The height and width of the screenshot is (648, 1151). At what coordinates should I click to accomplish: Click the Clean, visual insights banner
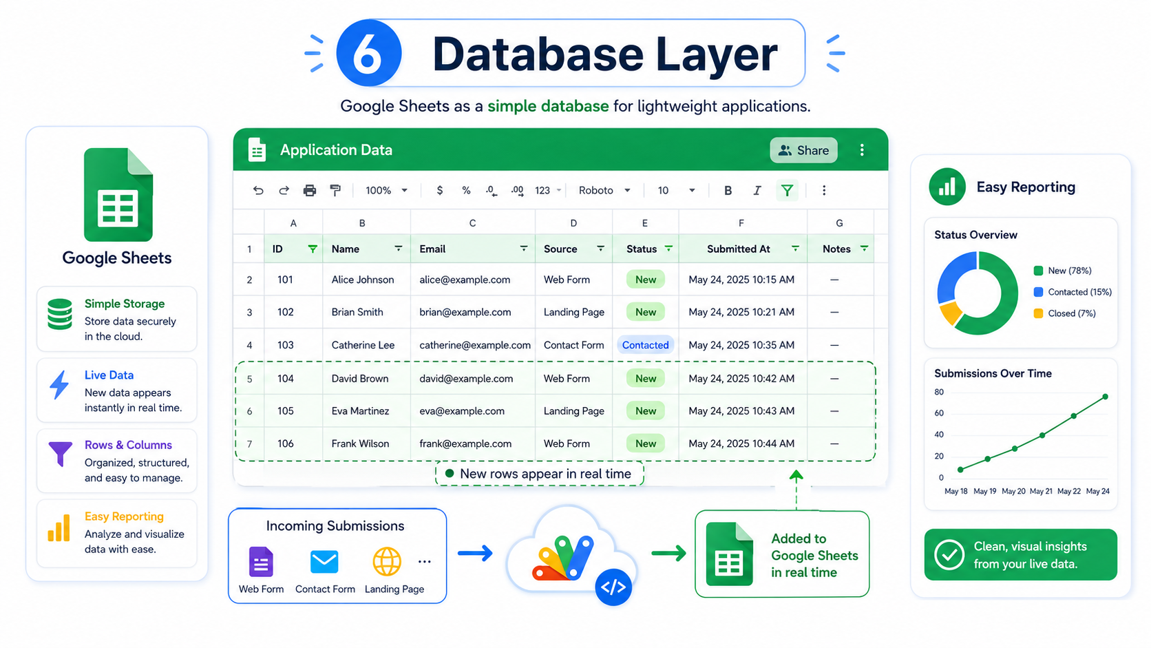click(1021, 555)
